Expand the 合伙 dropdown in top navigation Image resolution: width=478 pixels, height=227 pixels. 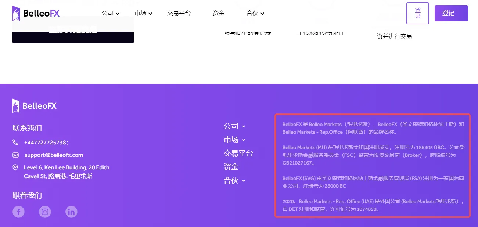click(255, 13)
